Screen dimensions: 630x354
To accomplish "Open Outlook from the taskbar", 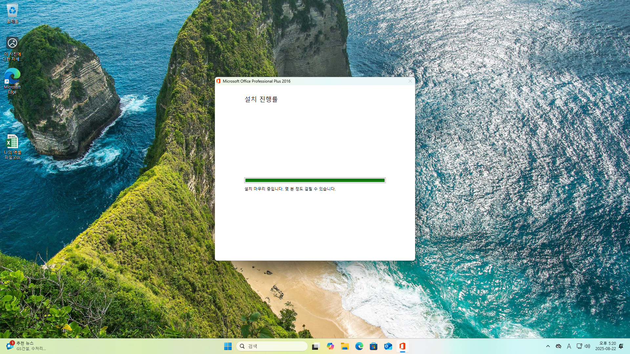I will [388, 346].
